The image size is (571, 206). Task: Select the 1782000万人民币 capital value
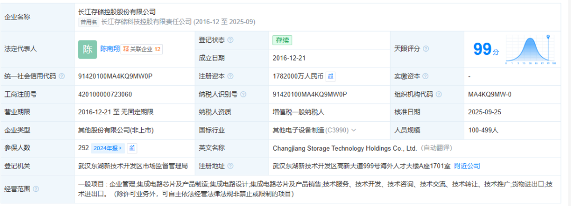click(298, 76)
